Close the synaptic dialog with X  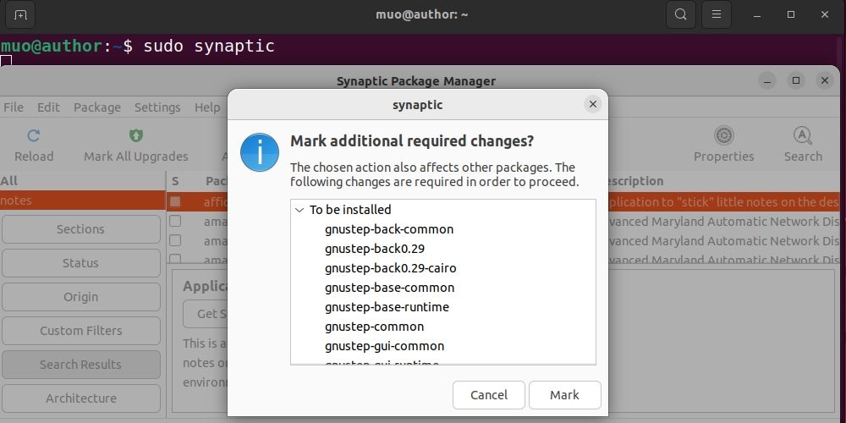[x=592, y=104]
